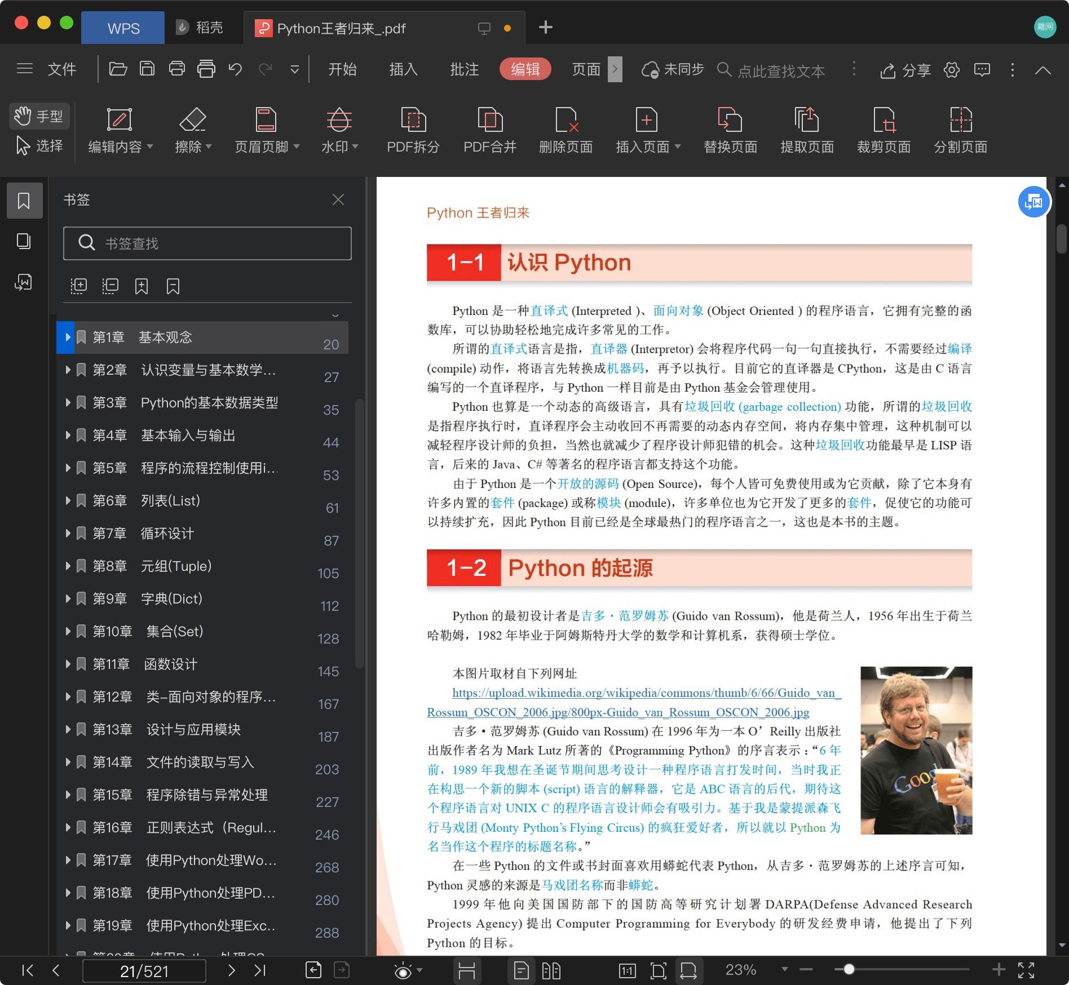Click the expand all bookmarks icon
Screen dimensions: 1069x985
click(x=78, y=286)
